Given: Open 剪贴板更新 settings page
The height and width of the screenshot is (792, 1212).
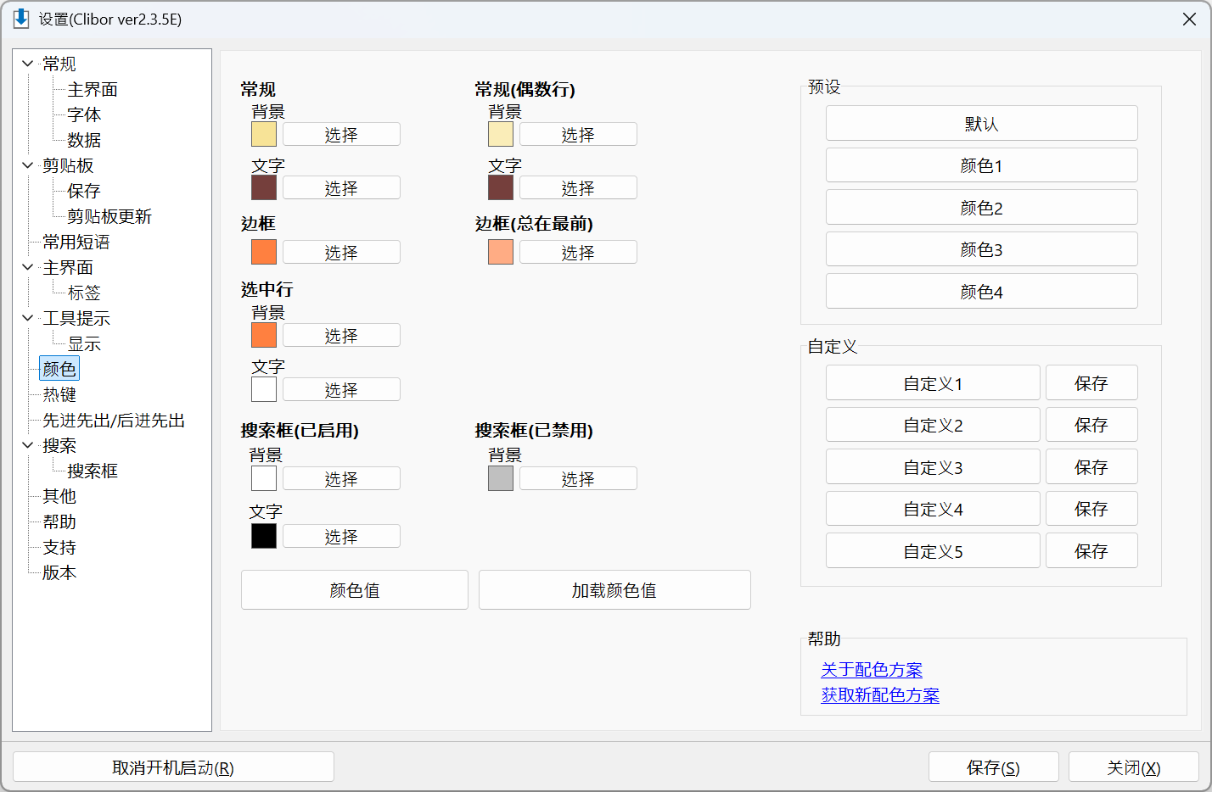Looking at the screenshot, I should pyautogui.click(x=109, y=216).
